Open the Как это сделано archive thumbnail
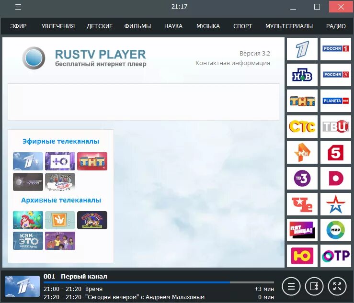Screen dimensions: 354x303 pos(28,241)
